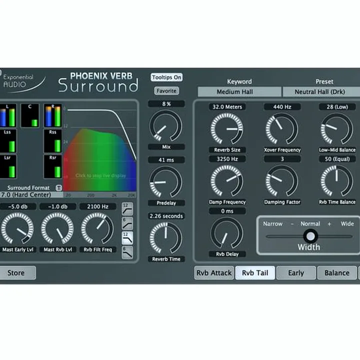Click the Narrow label on Width control
The height and width of the screenshot is (360, 360).
coord(272,224)
